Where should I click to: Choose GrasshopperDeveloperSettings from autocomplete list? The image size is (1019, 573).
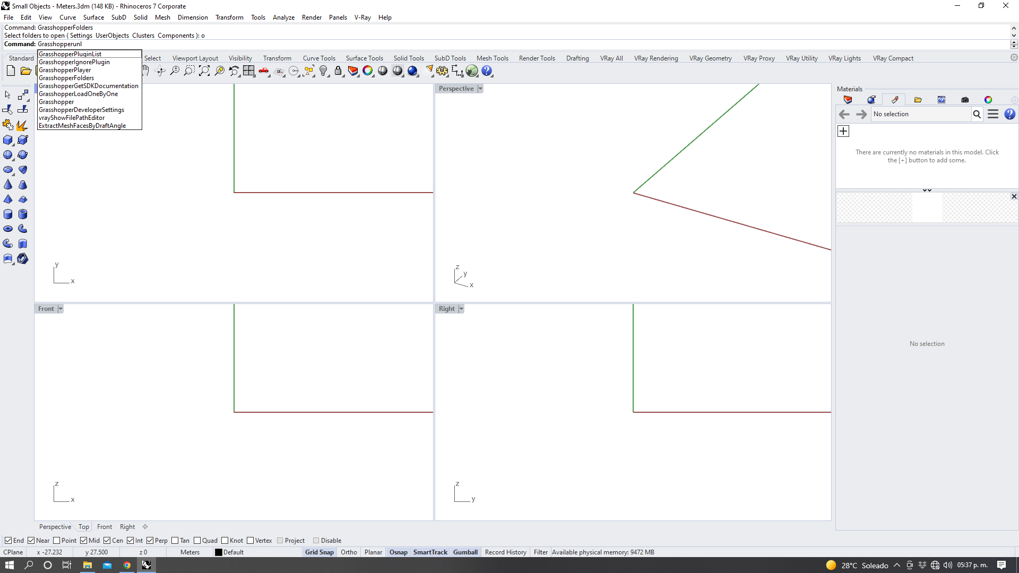89,110
